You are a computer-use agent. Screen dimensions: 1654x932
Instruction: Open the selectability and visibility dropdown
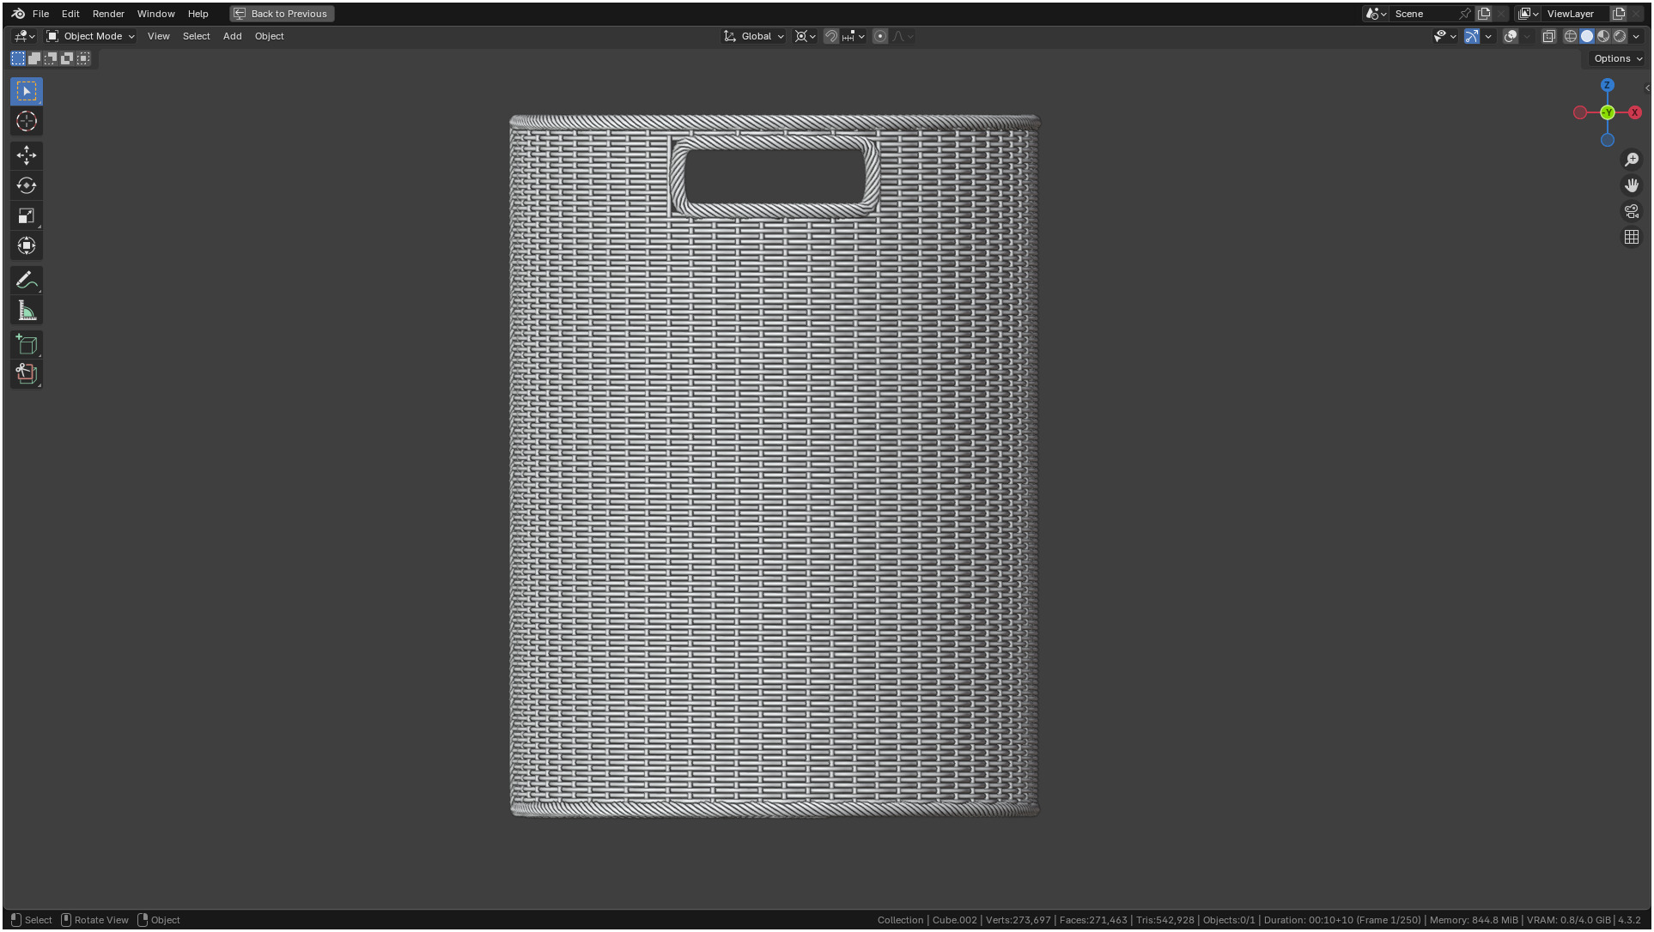tap(1445, 36)
